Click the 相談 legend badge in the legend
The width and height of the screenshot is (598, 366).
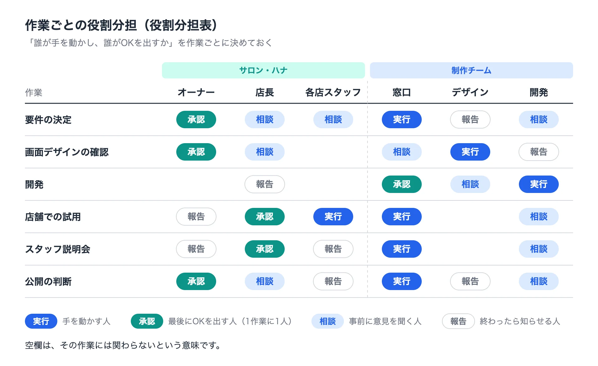[x=328, y=321]
